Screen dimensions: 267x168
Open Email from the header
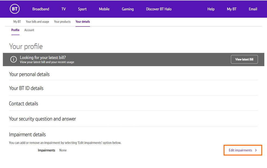click(253, 9)
